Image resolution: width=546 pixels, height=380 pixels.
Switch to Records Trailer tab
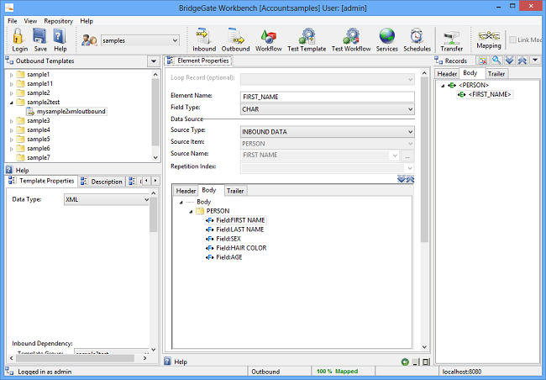click(496, 74)
